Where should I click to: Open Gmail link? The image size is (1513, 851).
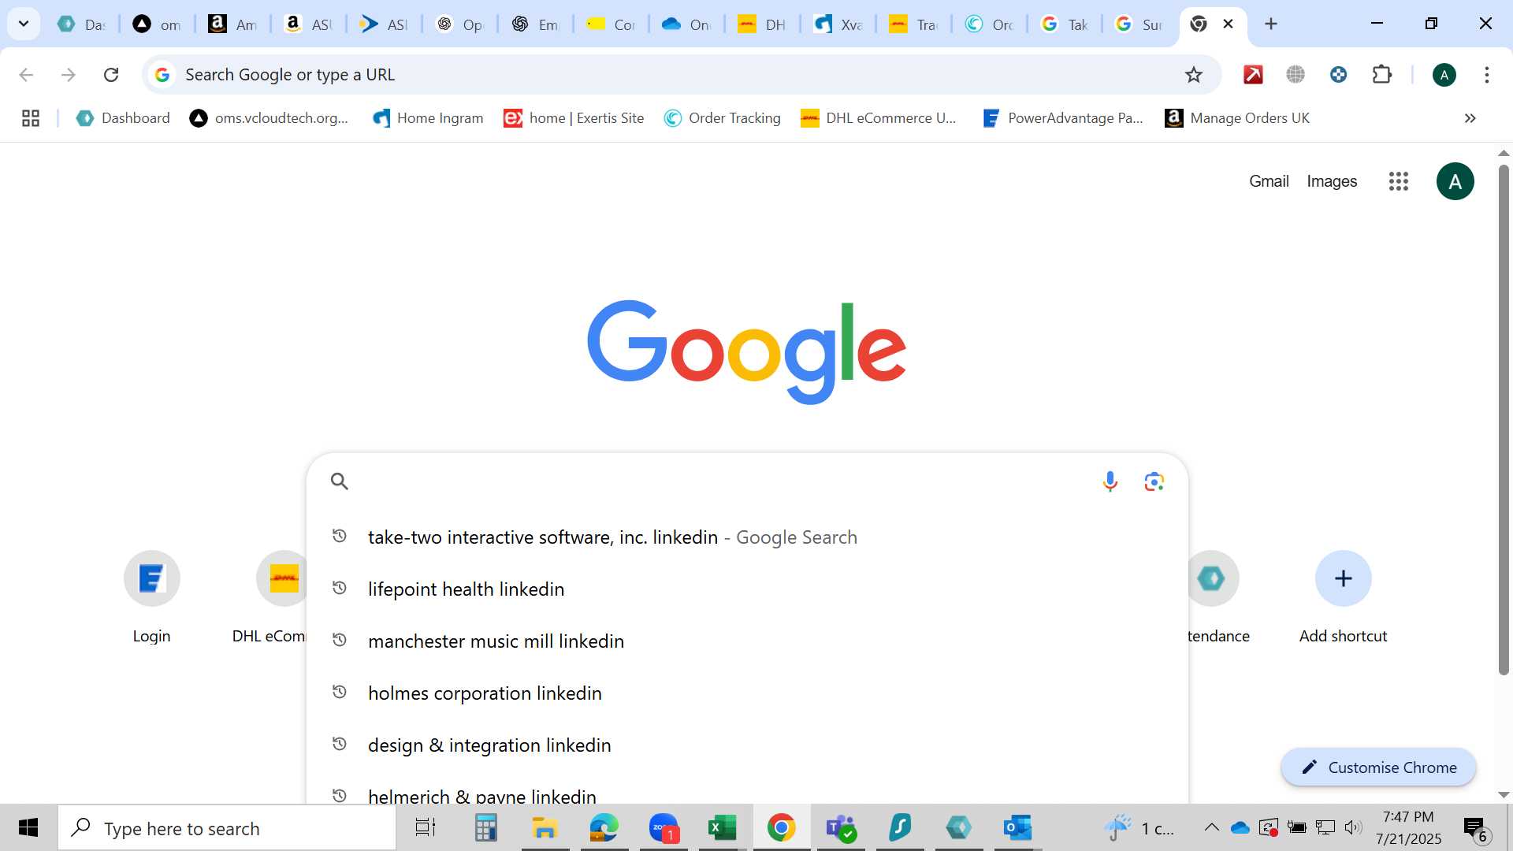(1269, 181)
